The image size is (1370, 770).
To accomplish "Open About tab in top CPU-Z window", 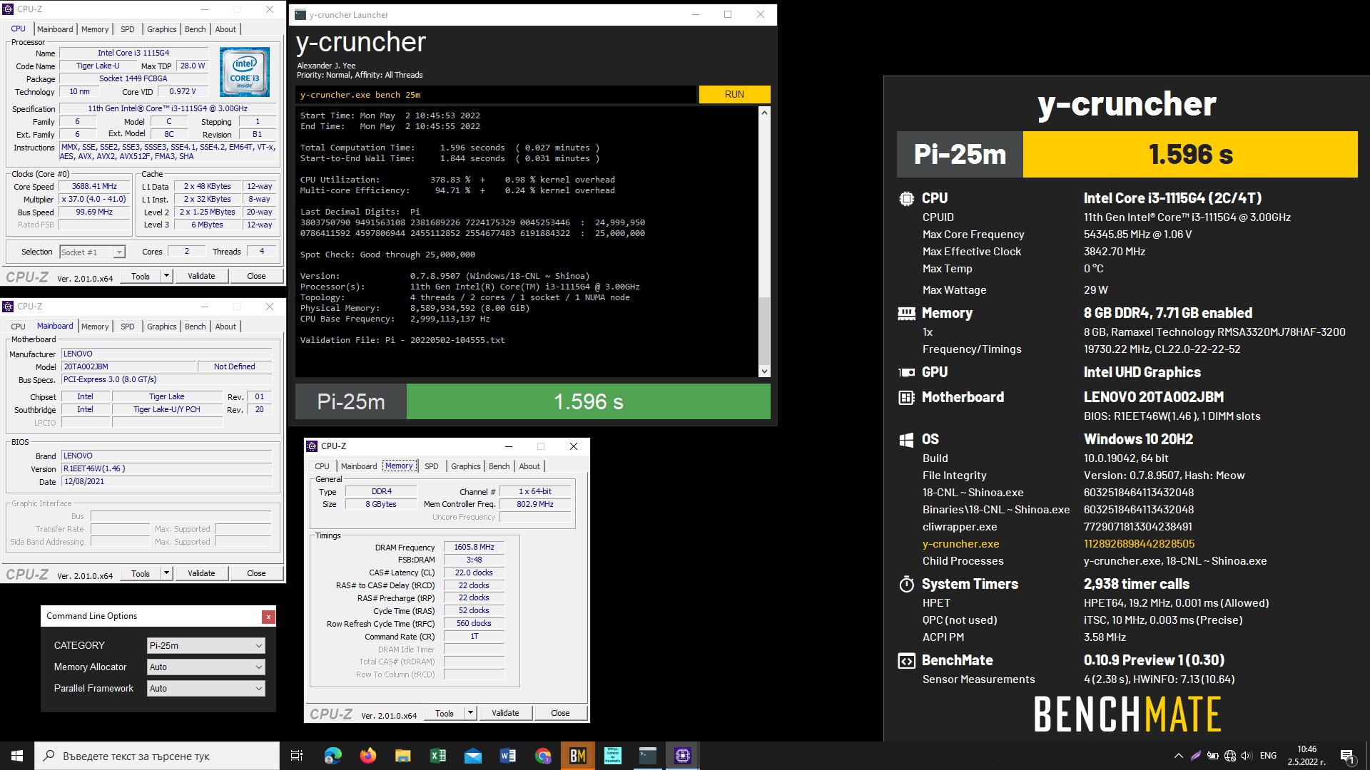I will [225, 29].
